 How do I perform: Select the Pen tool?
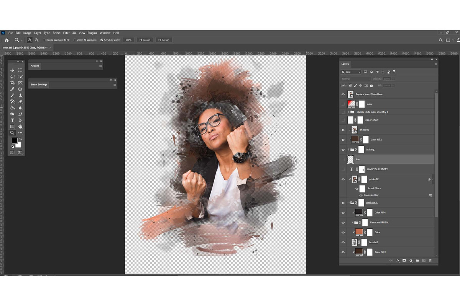coord(20,114)
